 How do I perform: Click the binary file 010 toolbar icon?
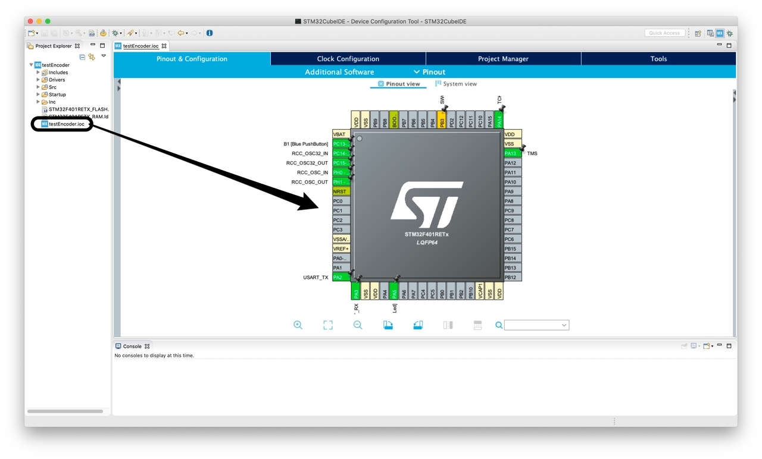(x=92, y=33)
